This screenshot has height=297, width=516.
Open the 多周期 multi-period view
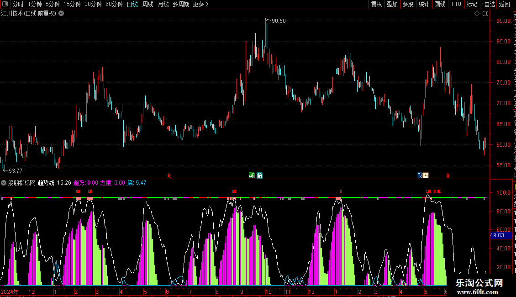181,4
